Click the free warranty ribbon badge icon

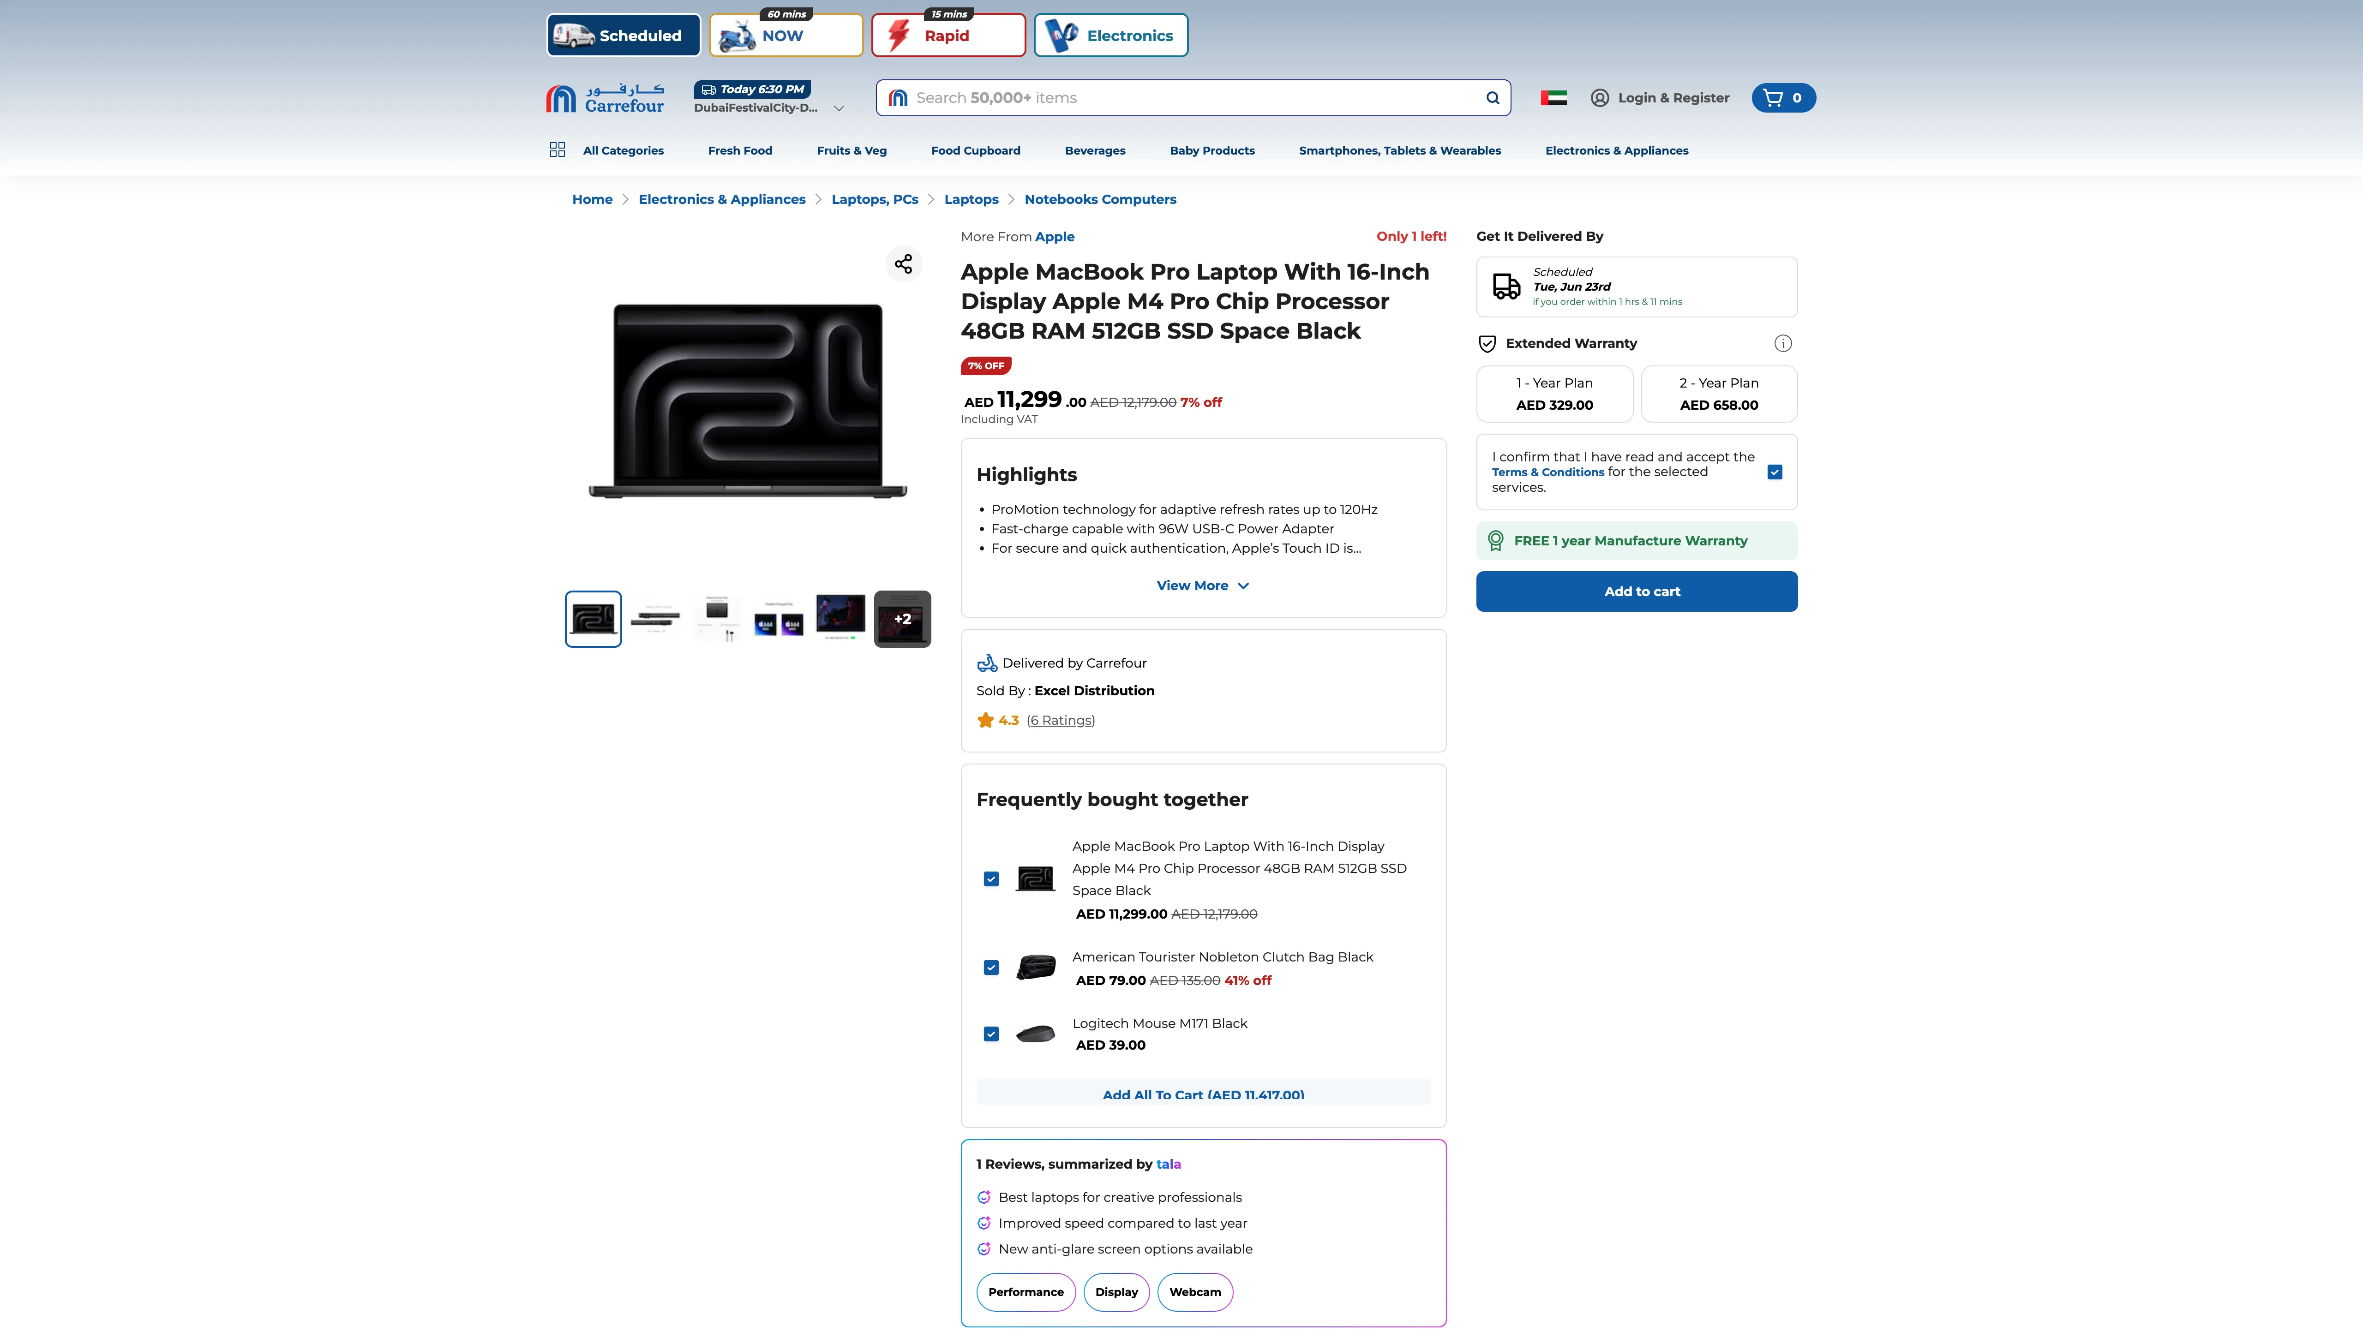pyautogui.click(x=1495, y=541)
